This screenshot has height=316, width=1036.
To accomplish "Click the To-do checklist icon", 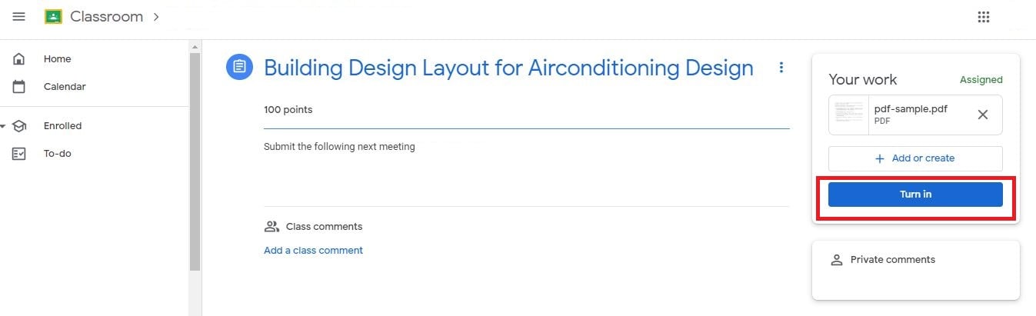I will pos(19,154).
